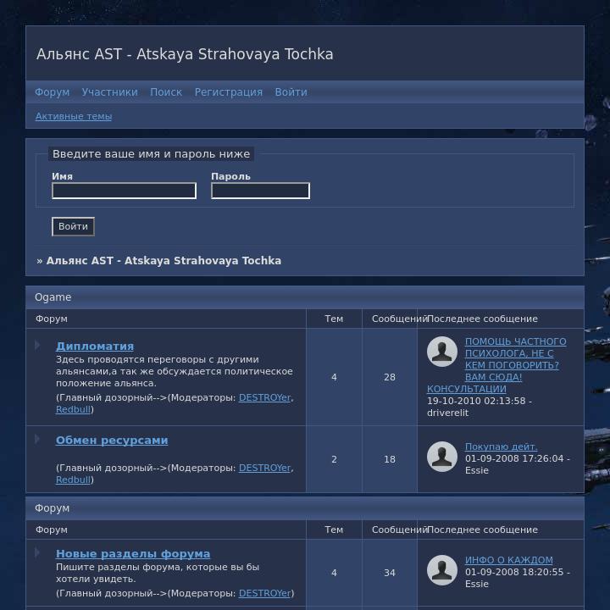The width and height of the screenshot is (610, 610).
Task: Open moderator DESTROYer in the Дипломатия row
Action: pyautogui.click(x=264, y=397)
